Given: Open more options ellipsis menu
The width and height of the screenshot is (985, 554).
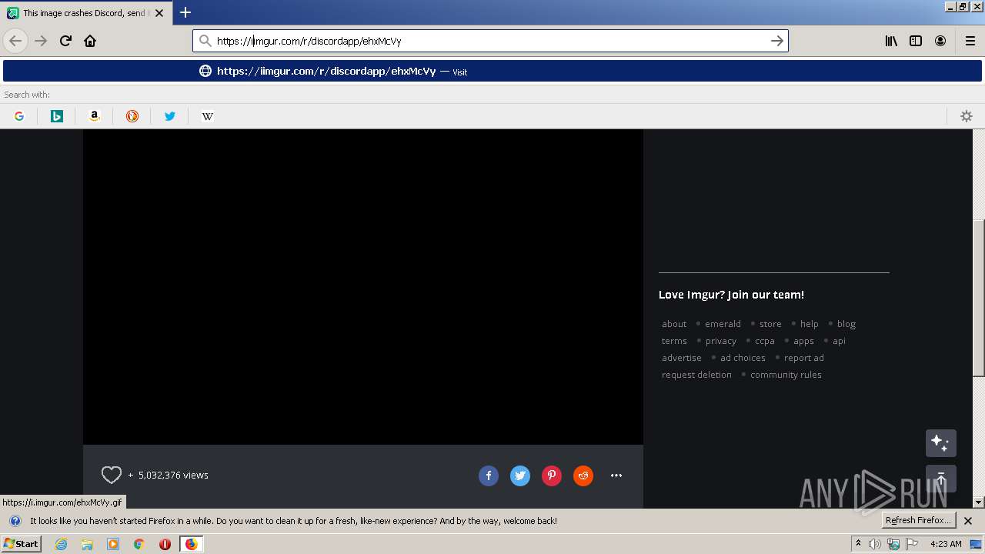Looking at the screenshot, I should [x=616, y=476].
